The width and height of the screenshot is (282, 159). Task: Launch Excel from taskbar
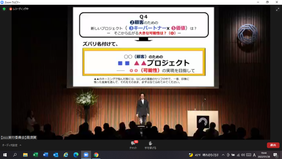[x=35, y=155]
